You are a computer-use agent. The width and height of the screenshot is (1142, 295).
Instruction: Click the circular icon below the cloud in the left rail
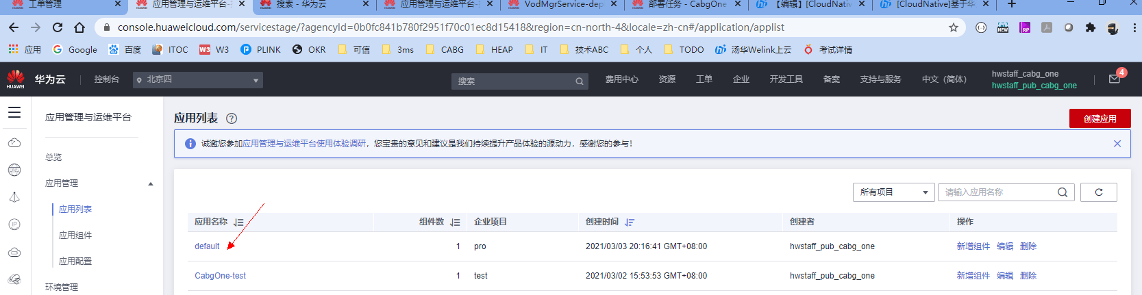pyautogui.click(x=14, y=170)
